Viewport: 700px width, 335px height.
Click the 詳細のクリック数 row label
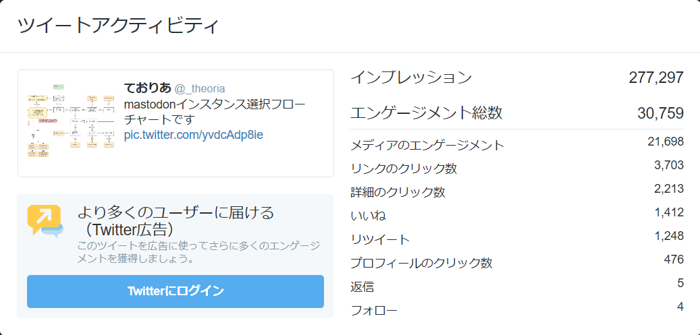[398, 192]
